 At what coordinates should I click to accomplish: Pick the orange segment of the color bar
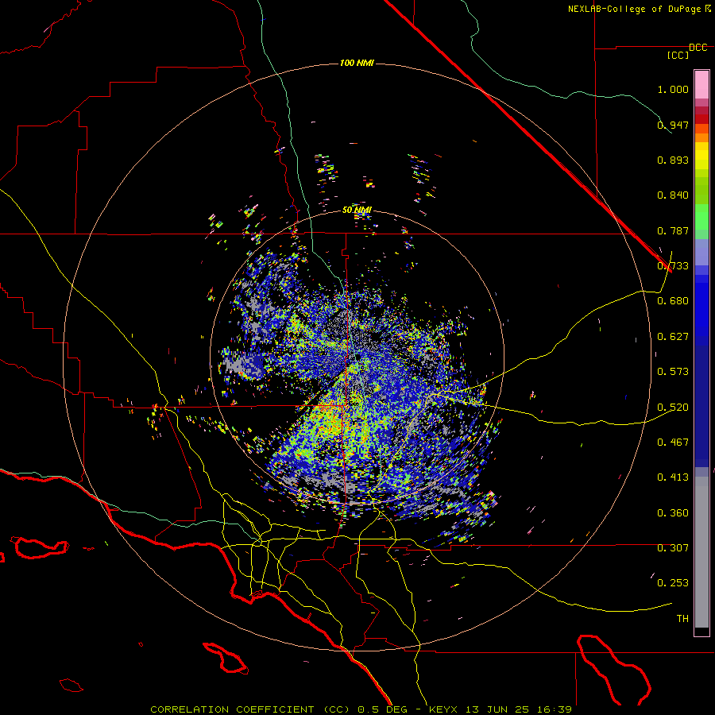click(x=701, y=137)
